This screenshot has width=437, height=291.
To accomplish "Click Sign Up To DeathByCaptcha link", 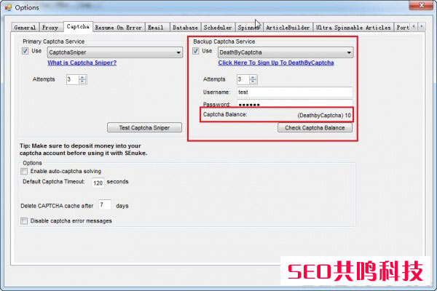I will tap(276, 63).
